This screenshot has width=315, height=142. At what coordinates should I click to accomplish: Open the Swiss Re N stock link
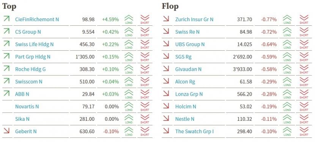pos(187,32)
